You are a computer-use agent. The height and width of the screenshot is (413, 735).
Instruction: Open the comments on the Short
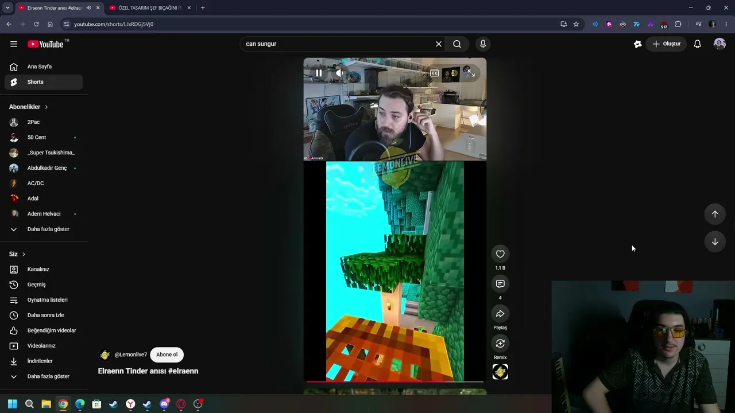tap(500, 284)
